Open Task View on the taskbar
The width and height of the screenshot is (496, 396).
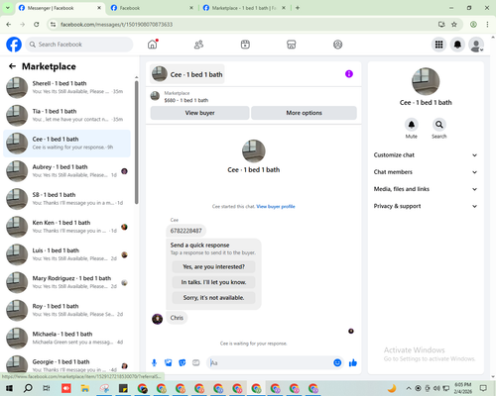tap(47, 388)
